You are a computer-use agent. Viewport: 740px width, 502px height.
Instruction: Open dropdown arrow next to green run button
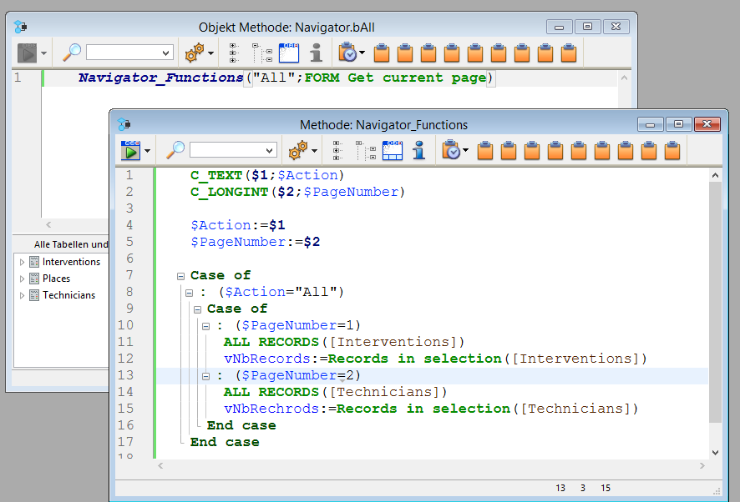click(148, 151)
